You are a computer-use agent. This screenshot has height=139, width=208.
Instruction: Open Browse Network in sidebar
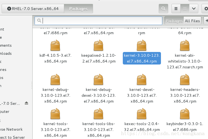point(11,129)
